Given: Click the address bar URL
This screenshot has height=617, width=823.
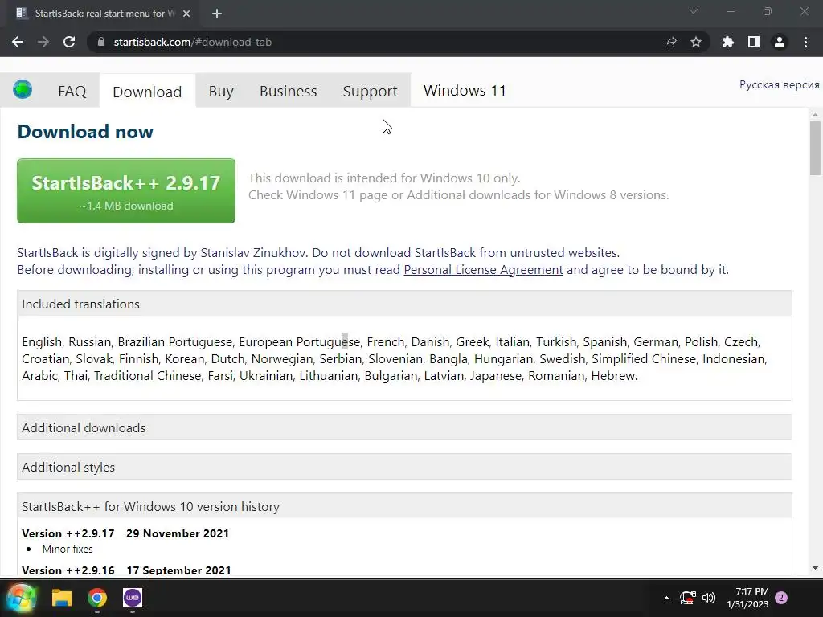Looking at the screenshot, I should click(x=193, y=42).
